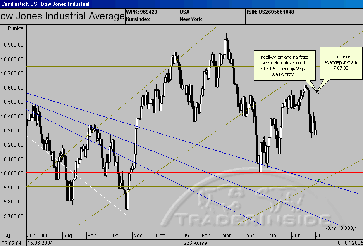Click the 'Apr' month marker
Screen dimensions: 363x246
250,236
